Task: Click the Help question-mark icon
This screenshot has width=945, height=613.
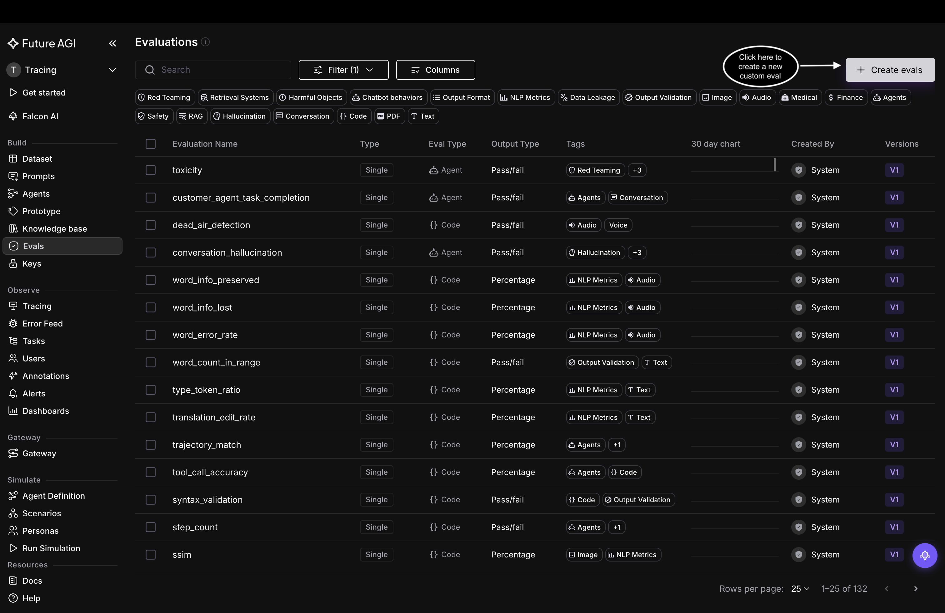Action: point(13,597)
